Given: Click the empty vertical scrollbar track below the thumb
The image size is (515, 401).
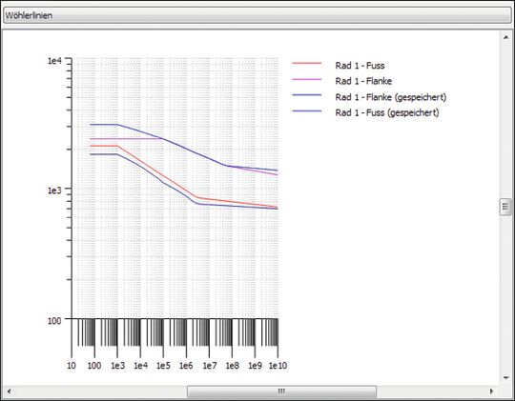Looking at the screenshot, I should point(505,293).
